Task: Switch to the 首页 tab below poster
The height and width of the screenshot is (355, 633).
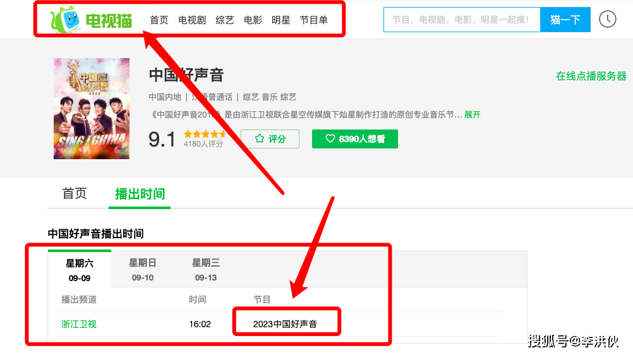Action: 74,194
